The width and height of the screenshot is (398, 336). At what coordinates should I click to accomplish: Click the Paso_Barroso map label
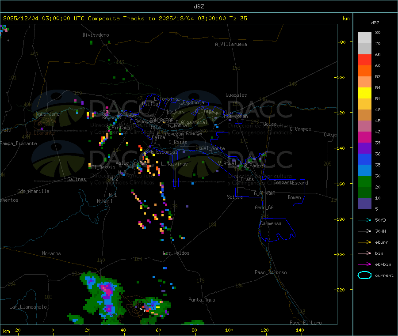(x=271, y=272)
